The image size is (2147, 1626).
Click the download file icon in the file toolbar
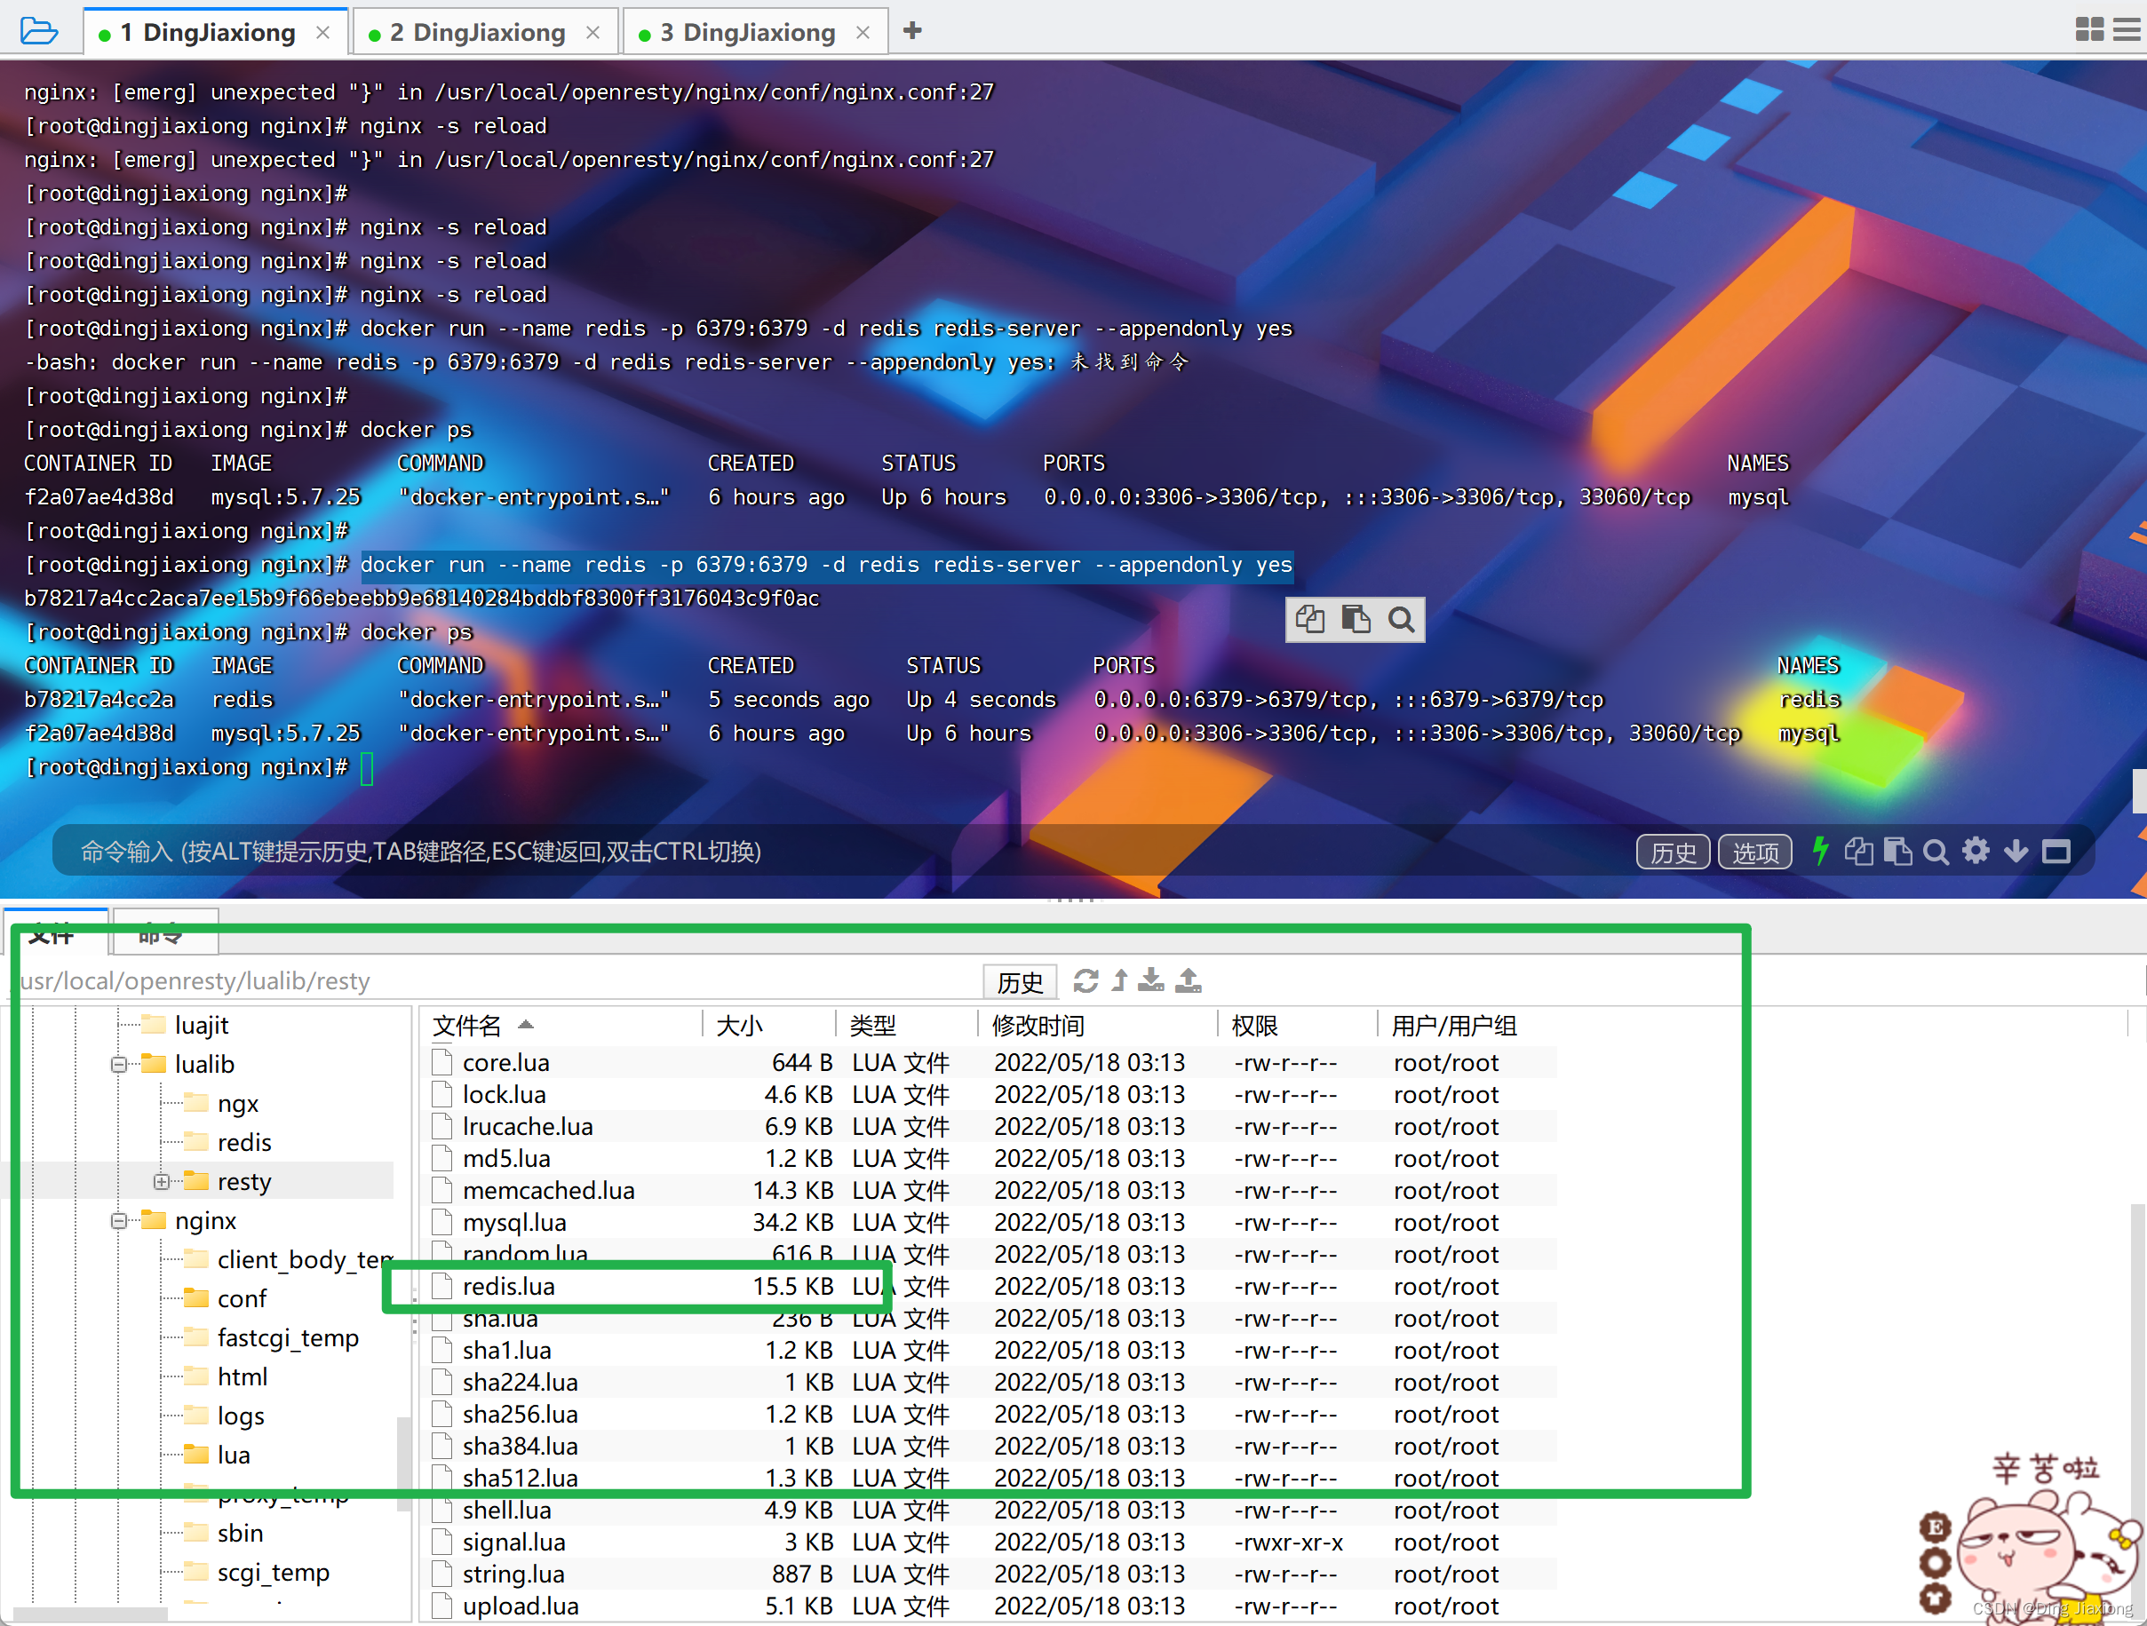(1151, 980)
